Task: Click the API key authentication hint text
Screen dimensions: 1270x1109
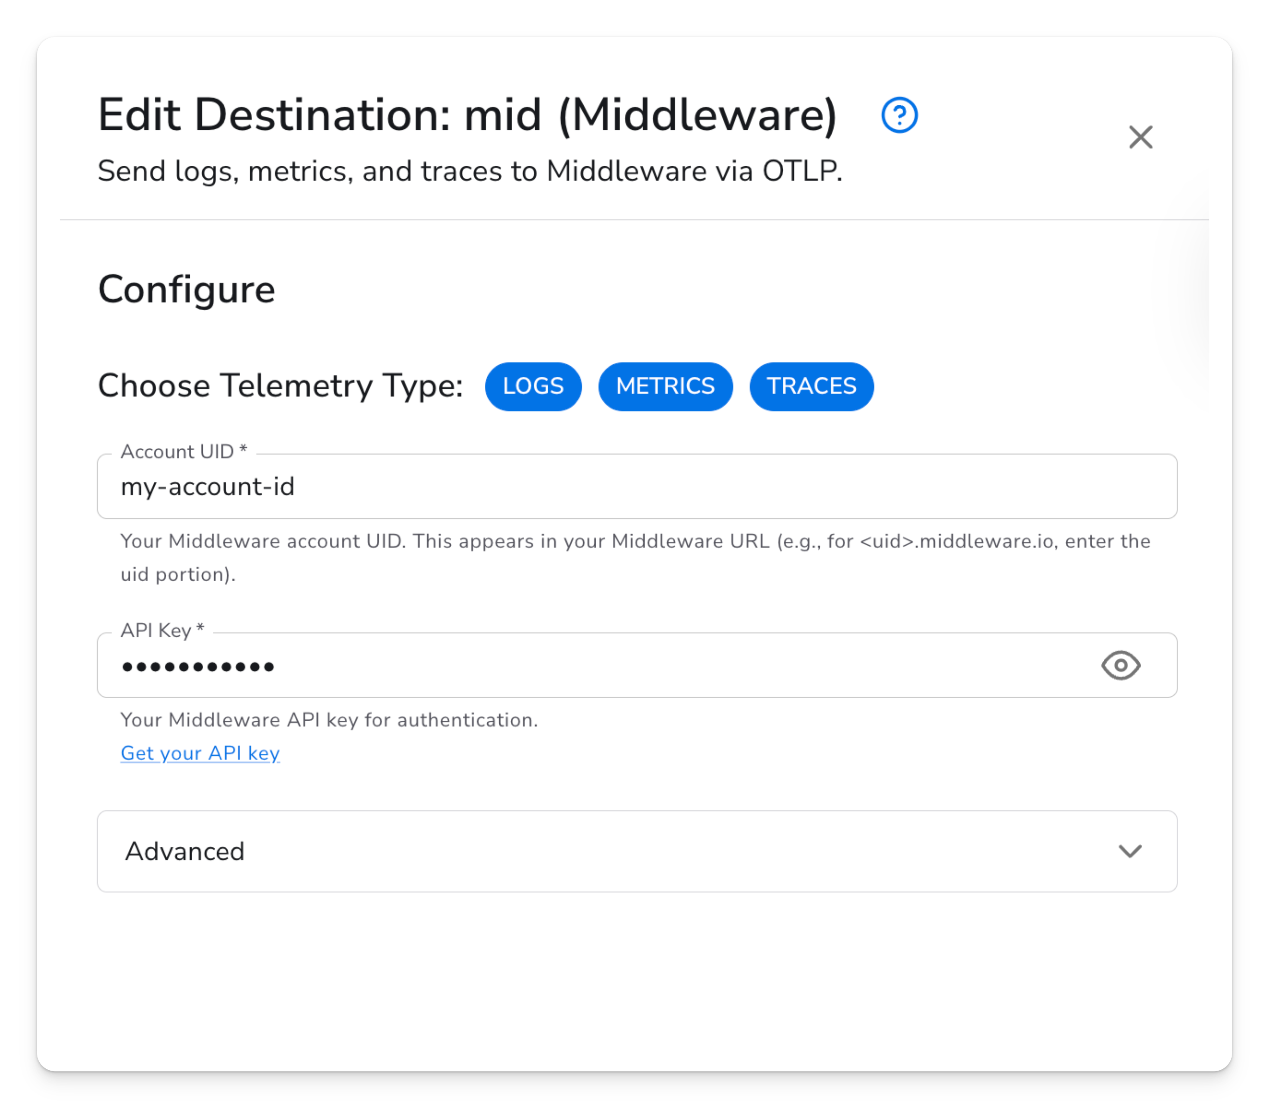Action: [329, 720]
